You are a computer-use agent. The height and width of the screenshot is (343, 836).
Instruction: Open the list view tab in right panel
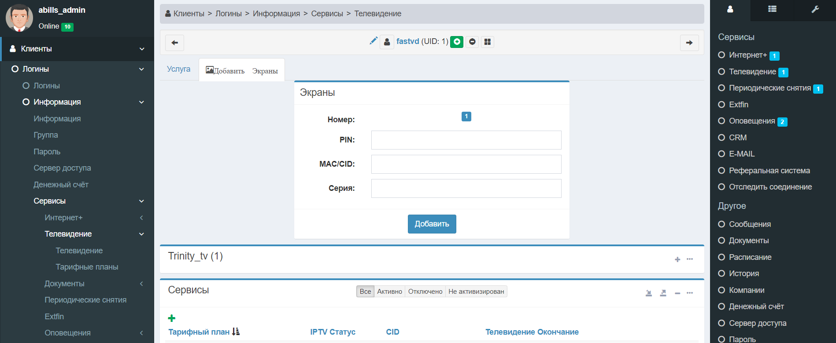click(x=772, y=9)
